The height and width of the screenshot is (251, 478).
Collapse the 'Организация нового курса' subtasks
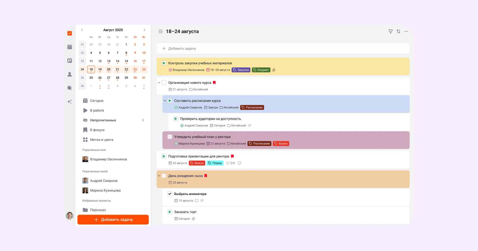[x=159, y=83]
